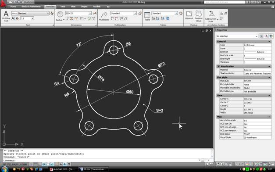Open the text style Standard dropdown
Viewport: 275px width, 172px height.
click(x=48, y=13)
